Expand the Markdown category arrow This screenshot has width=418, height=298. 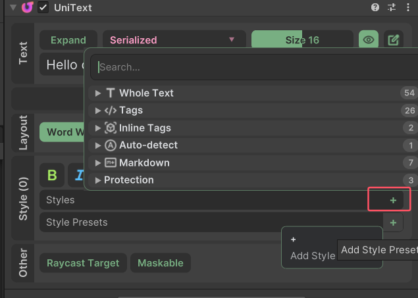coord(98,162)
